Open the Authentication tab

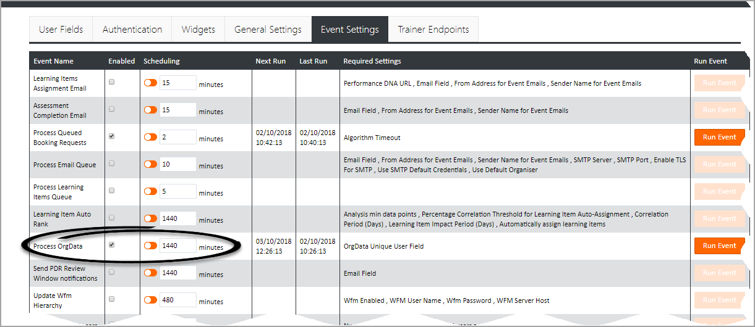tap(132, 30)
